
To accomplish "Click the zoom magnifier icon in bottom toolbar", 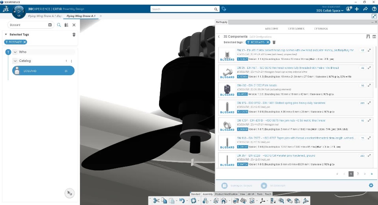I will click(281, 200).
